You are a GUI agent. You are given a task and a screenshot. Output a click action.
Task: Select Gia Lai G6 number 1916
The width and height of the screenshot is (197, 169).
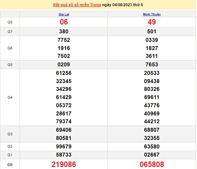[64, 48]
